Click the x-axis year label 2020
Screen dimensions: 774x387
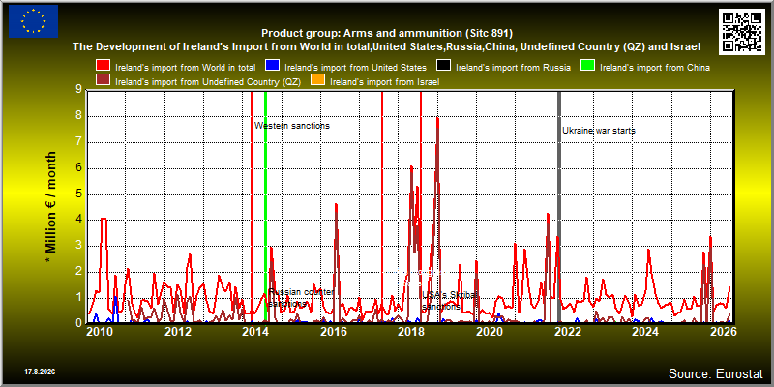coord(491,332)
